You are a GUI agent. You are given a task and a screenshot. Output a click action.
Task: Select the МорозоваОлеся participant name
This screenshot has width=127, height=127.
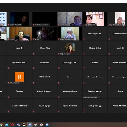70,91
